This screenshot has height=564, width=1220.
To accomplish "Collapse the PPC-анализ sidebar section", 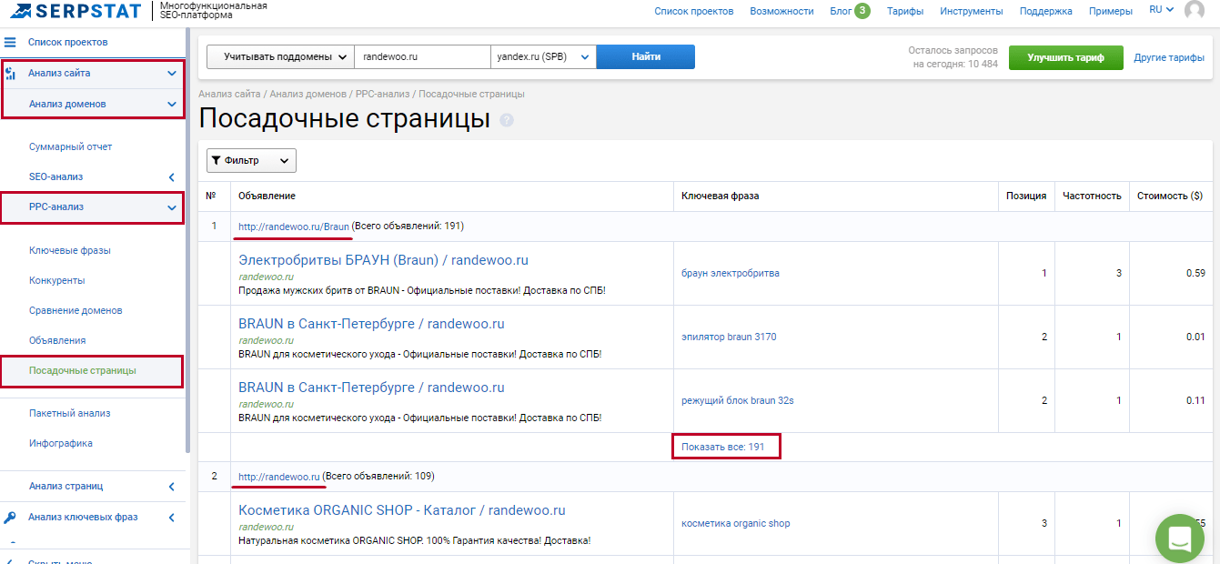I will (x=172, y=207).
